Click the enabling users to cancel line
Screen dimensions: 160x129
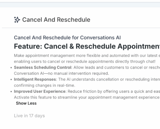point(85,62)
